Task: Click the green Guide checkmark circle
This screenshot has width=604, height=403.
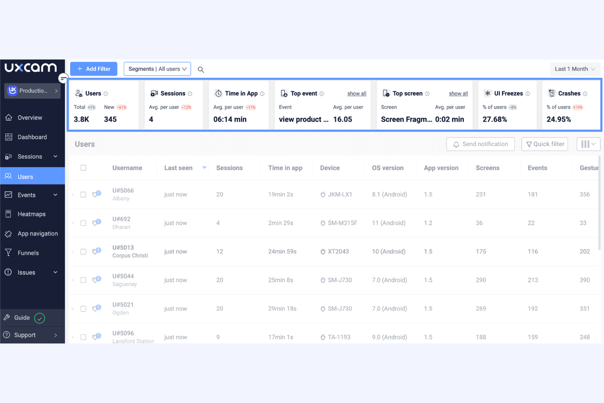Action: [x=40, y=318]
